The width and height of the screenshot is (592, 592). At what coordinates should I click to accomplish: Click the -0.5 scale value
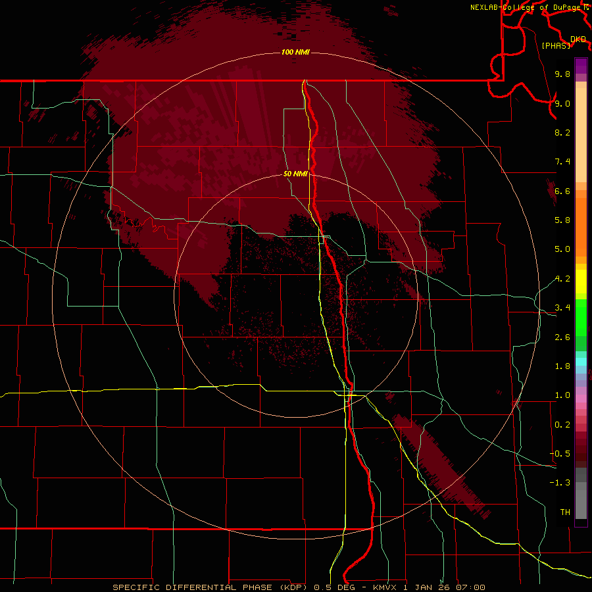coord(560,454)
